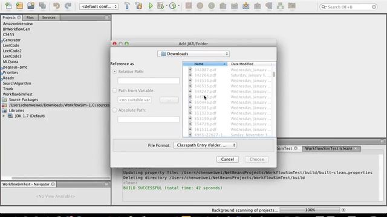Image resolution: width=387 pixels, height=217 pixels.
Task: Click the Relative Path text field
Action: click(148, 81)
